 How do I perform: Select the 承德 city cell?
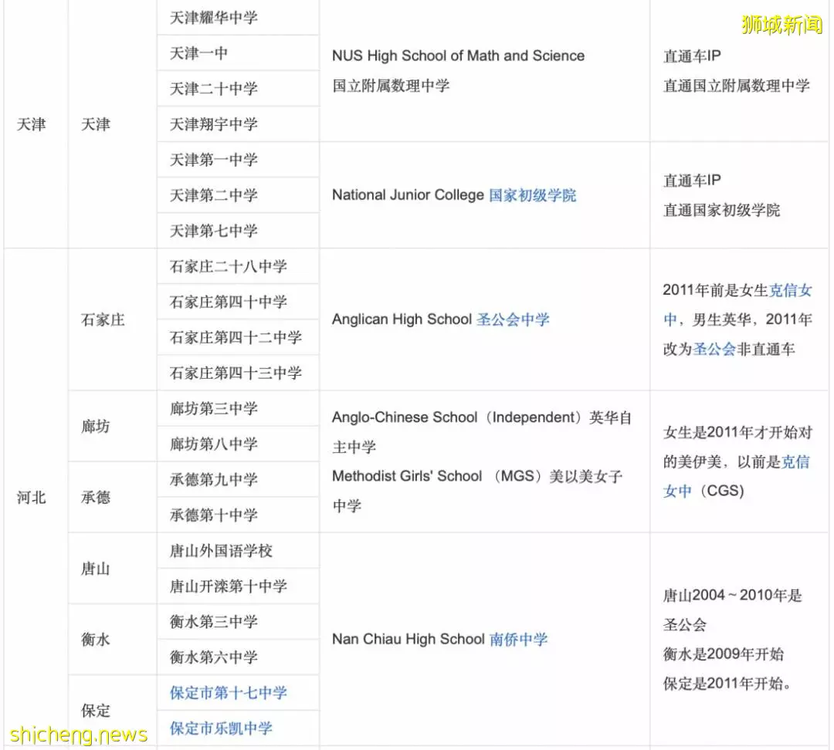click(113, 497)
